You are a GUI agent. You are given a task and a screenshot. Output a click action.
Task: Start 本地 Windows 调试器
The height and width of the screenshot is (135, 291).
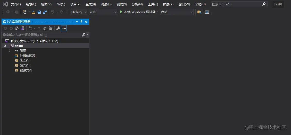click(138, 12)
